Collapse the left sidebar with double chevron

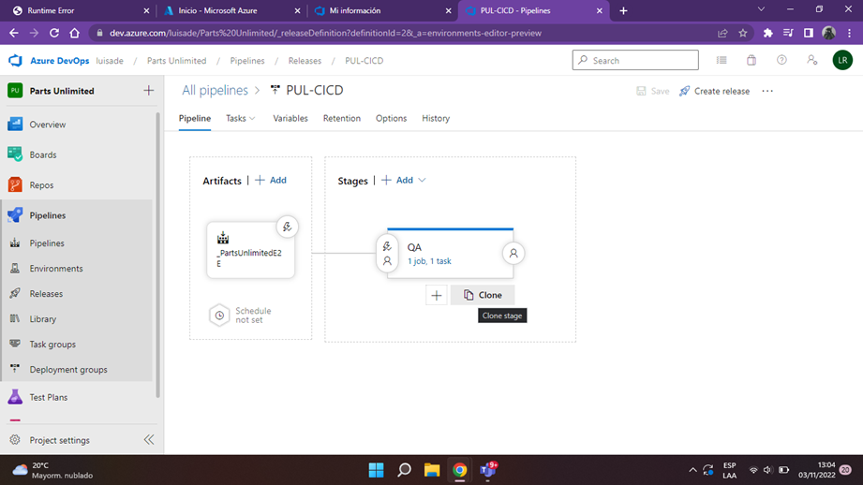[x=149, y=440]
